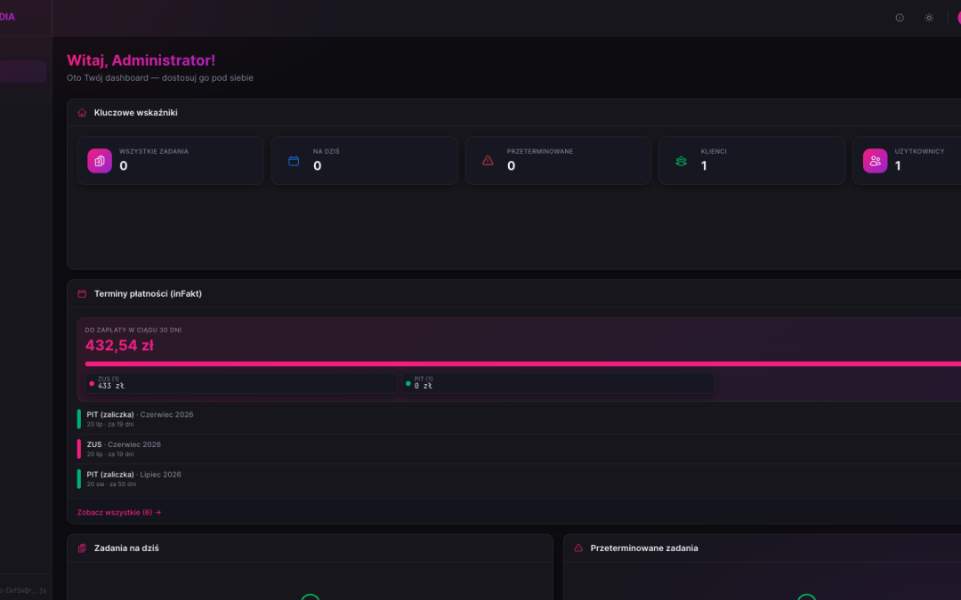
Task: Open the Użytkownicy stat card
Action: pyautogui.click(x=907, y=160)
